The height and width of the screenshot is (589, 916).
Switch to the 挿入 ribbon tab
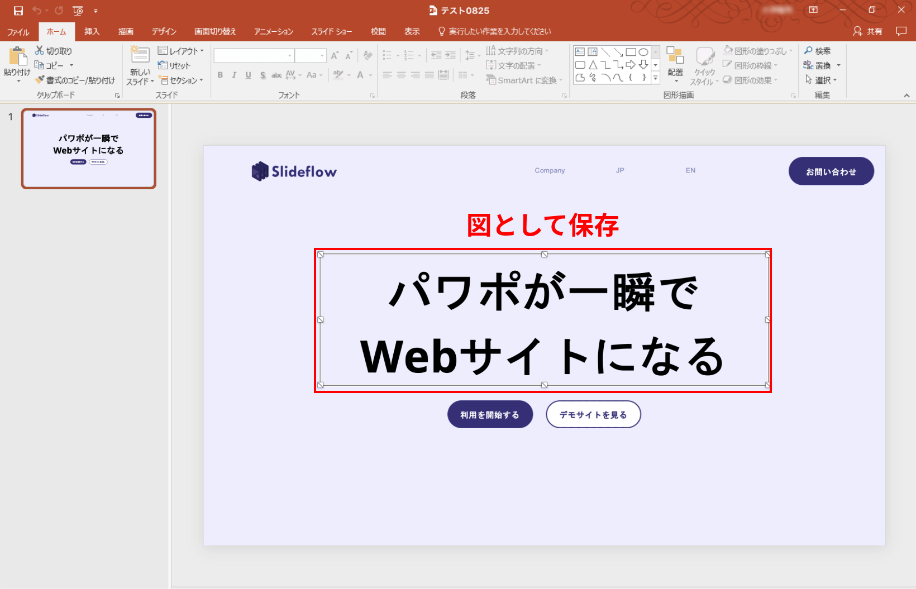click(x=92, y=31)
